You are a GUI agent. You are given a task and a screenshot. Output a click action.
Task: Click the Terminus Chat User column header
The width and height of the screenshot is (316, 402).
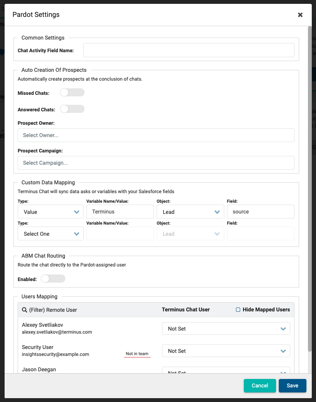click(x=185, y=310)
